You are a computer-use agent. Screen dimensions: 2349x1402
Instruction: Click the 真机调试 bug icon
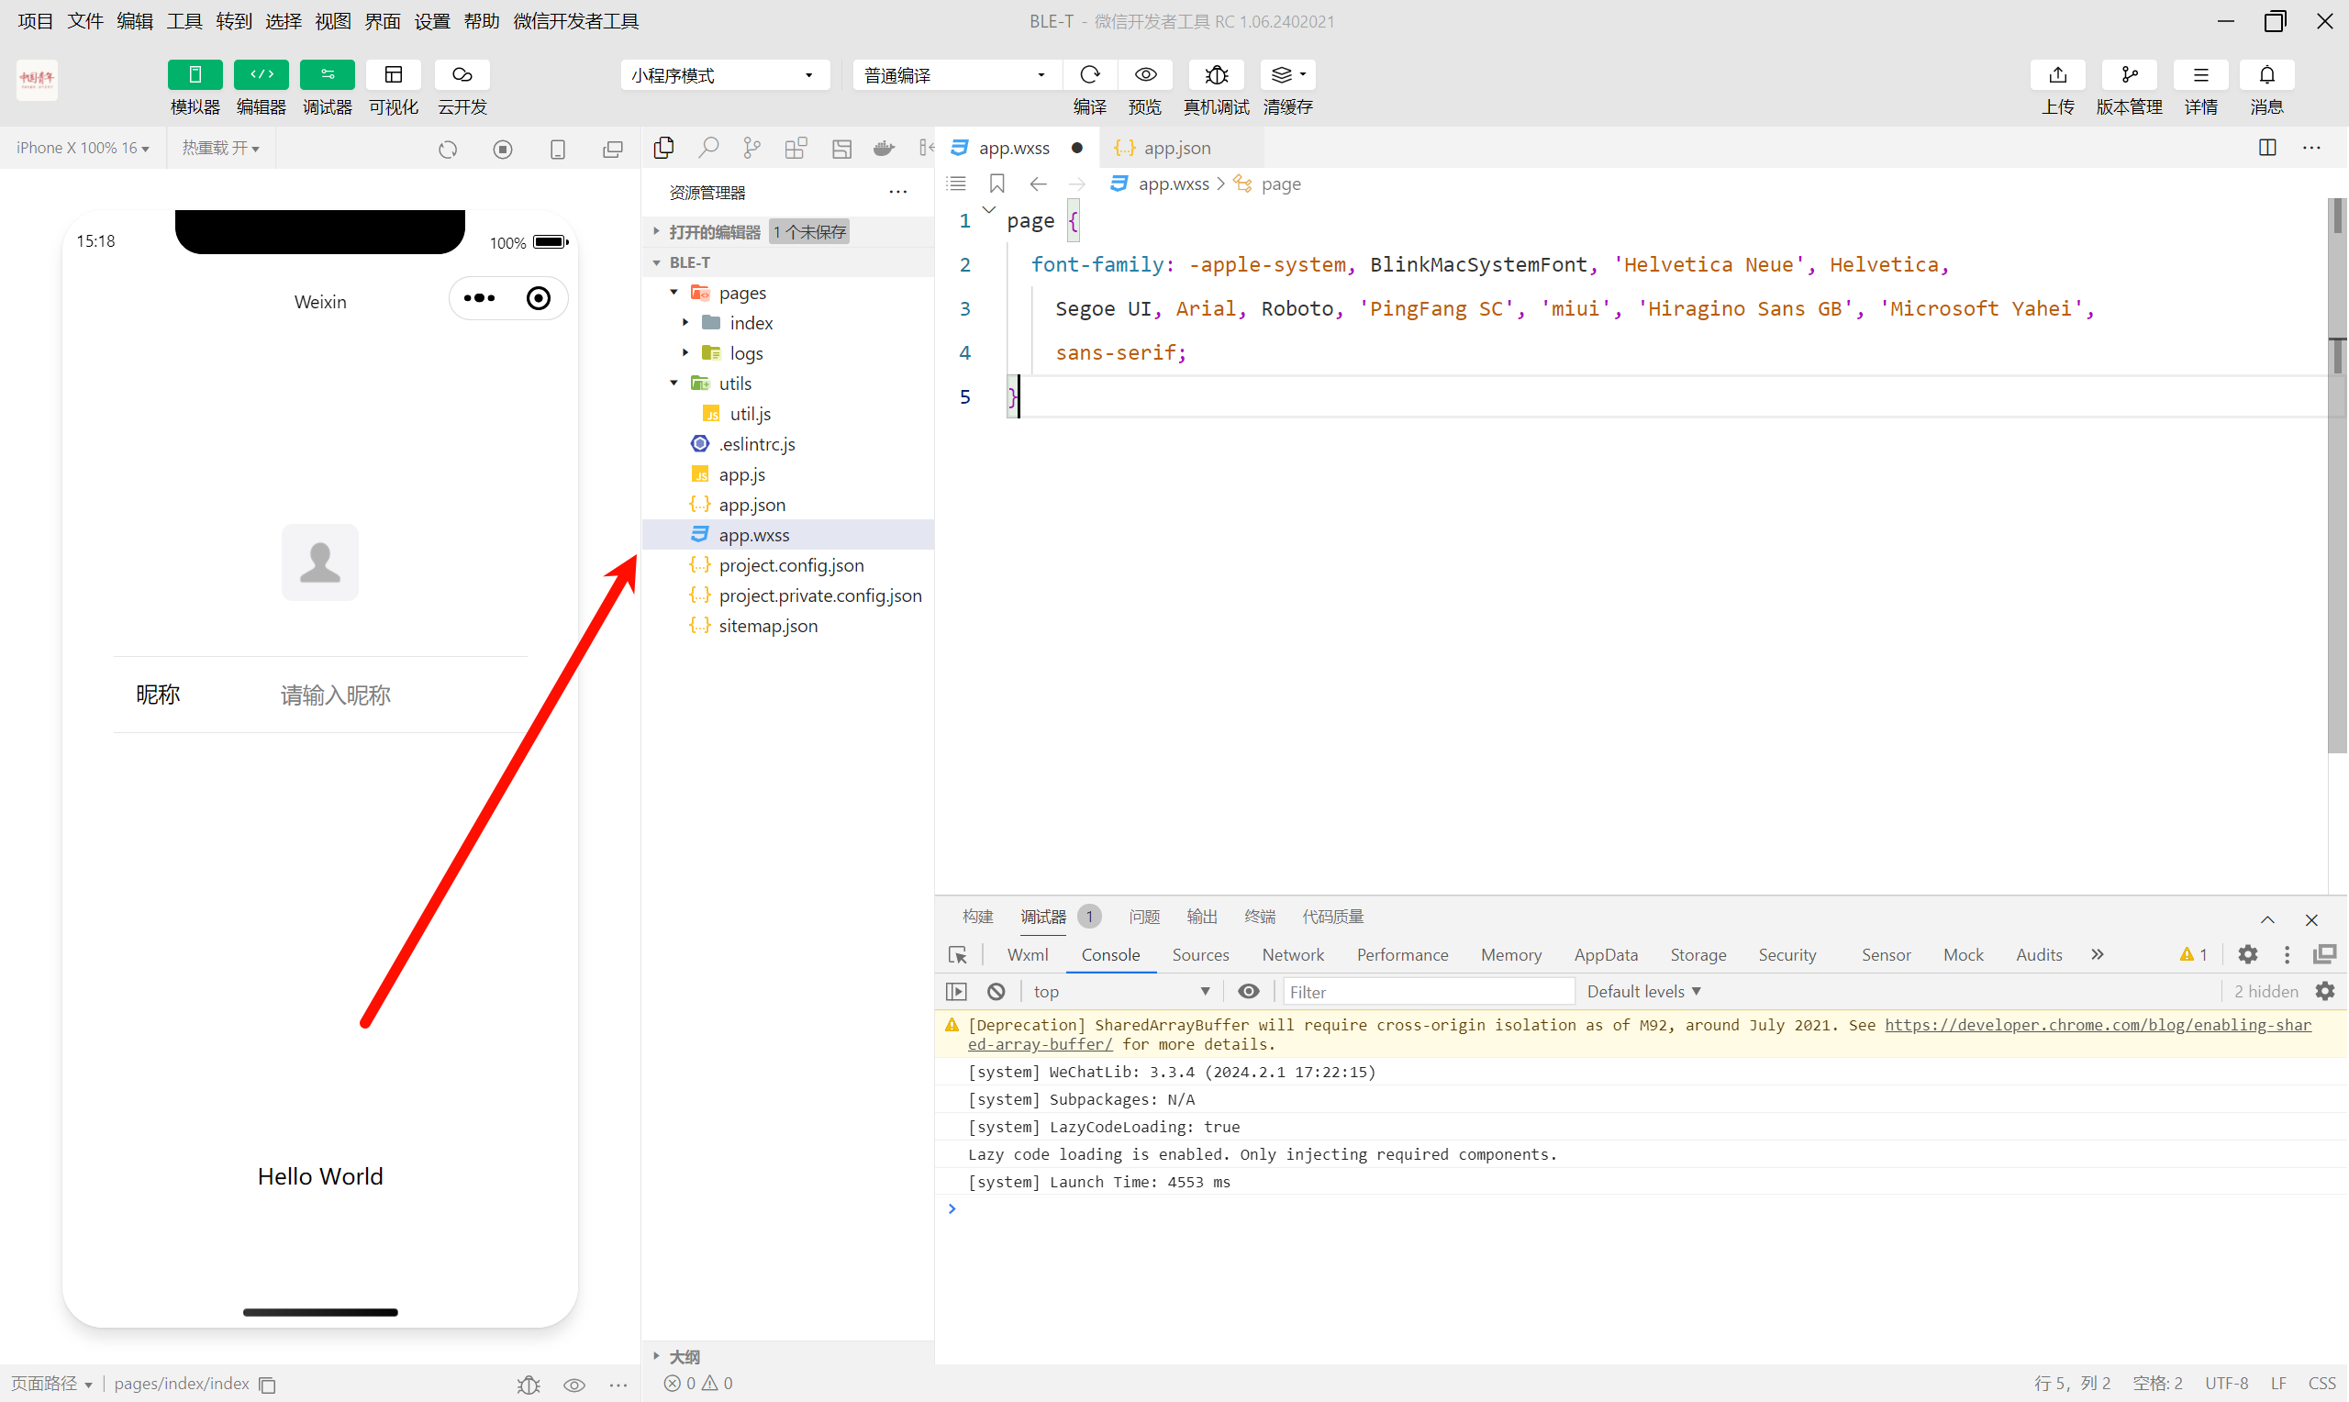[x=1216, y=74]
